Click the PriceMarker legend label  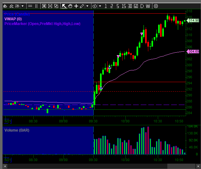pos(43,24)
